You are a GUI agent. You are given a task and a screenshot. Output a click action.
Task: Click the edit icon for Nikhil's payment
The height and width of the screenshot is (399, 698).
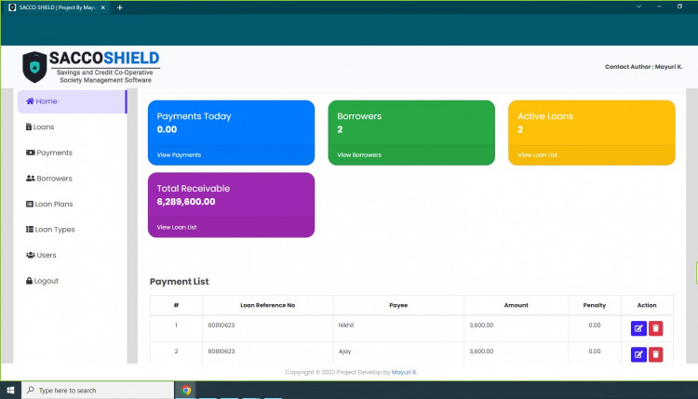638,327
